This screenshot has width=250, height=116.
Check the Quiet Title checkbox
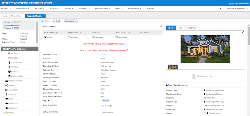coord(116,37)
